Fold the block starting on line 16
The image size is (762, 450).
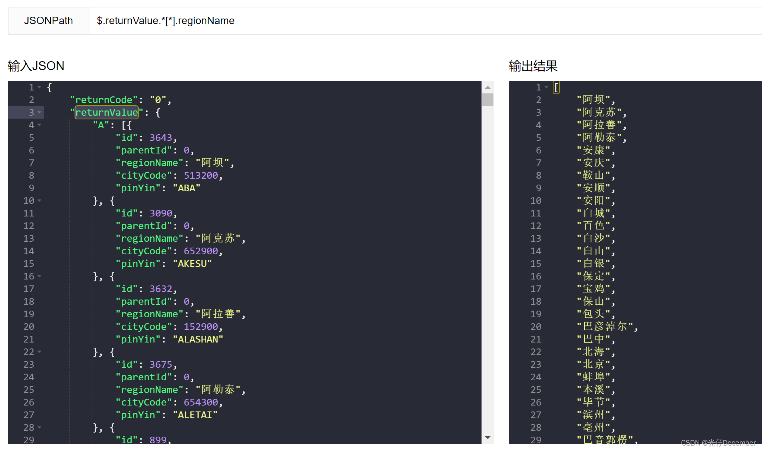tap(39, 276)
